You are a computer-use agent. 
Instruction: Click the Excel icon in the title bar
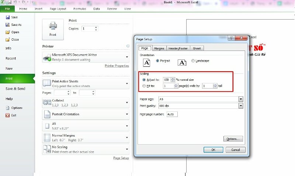tap(2, 2)
